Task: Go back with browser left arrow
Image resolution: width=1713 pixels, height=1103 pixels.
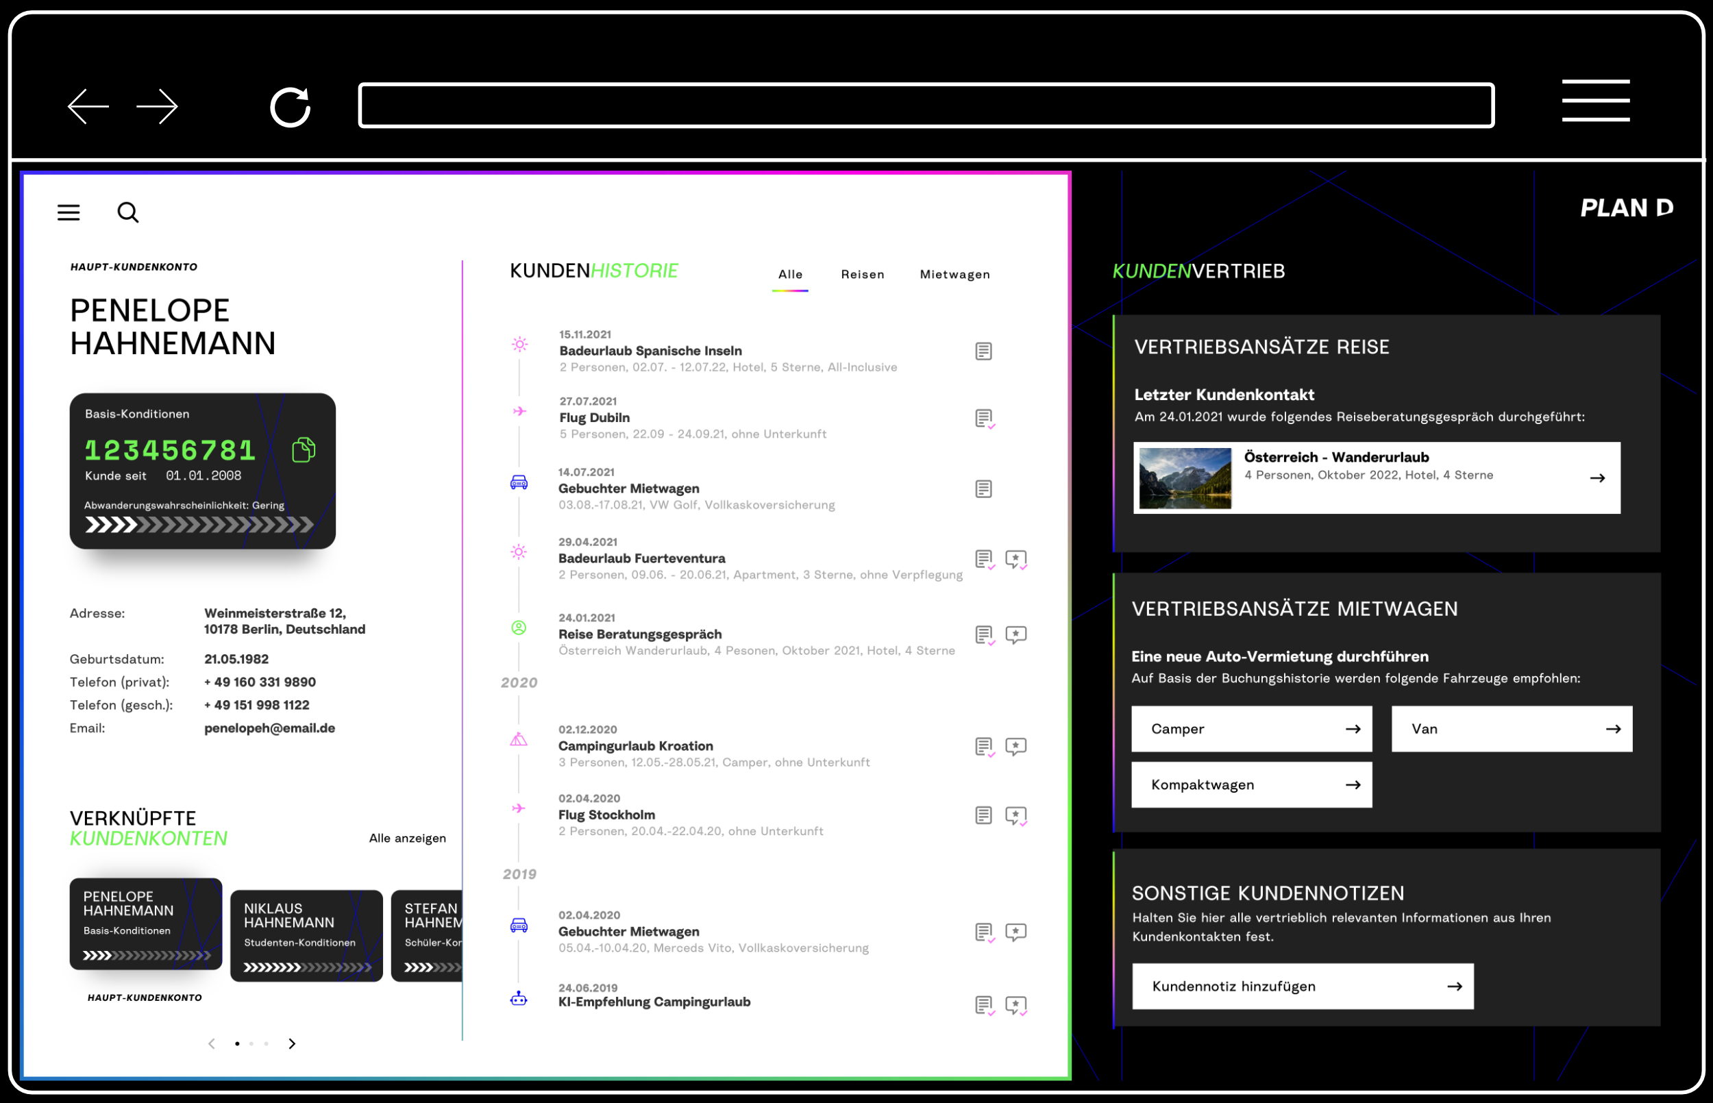Action: pos(88,108)
